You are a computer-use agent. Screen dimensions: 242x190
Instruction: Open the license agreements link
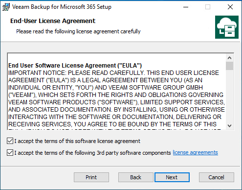(x=195, y=152)
